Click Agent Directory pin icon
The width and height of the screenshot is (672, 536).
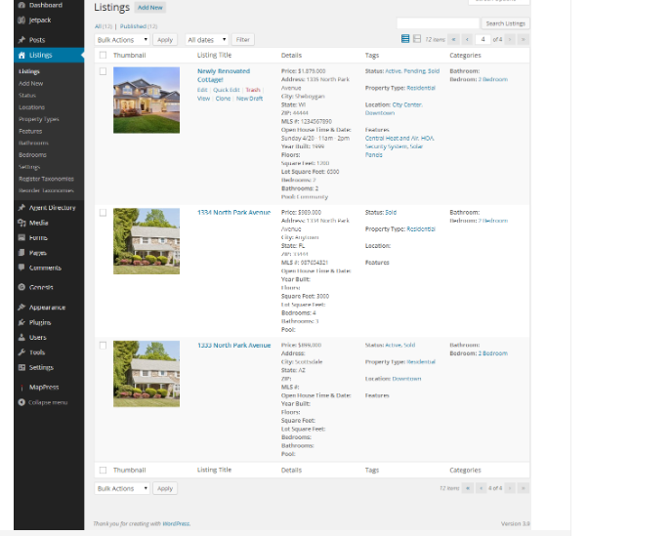(21, 207)
